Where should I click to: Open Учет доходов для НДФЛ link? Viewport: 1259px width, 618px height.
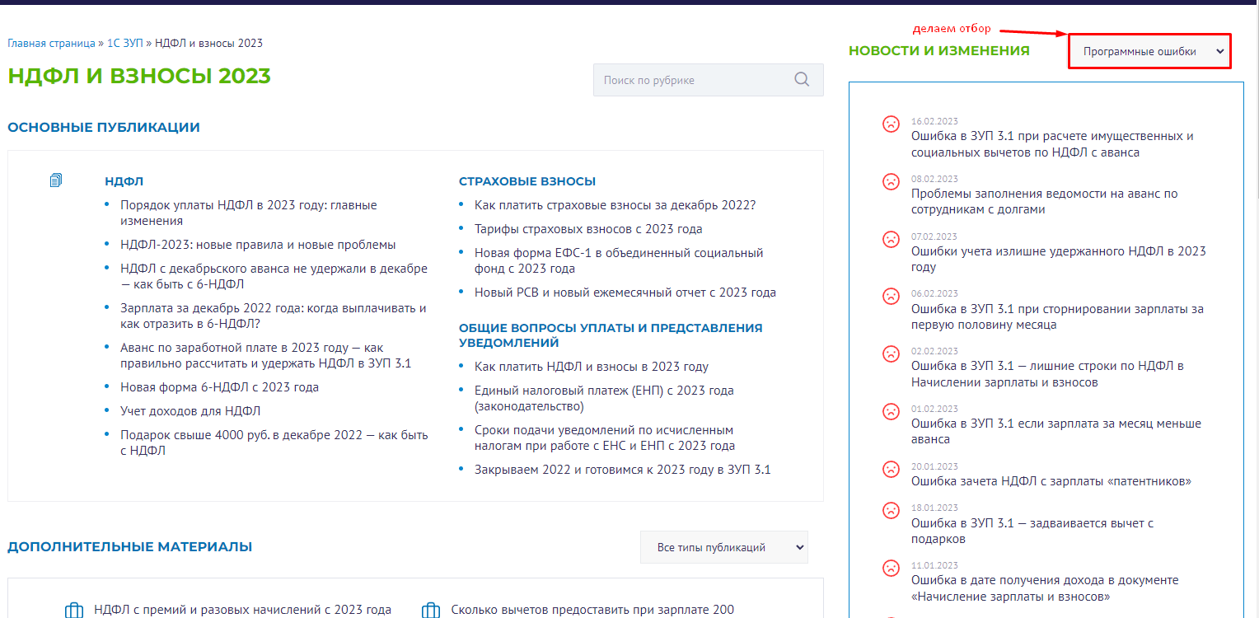190,411
